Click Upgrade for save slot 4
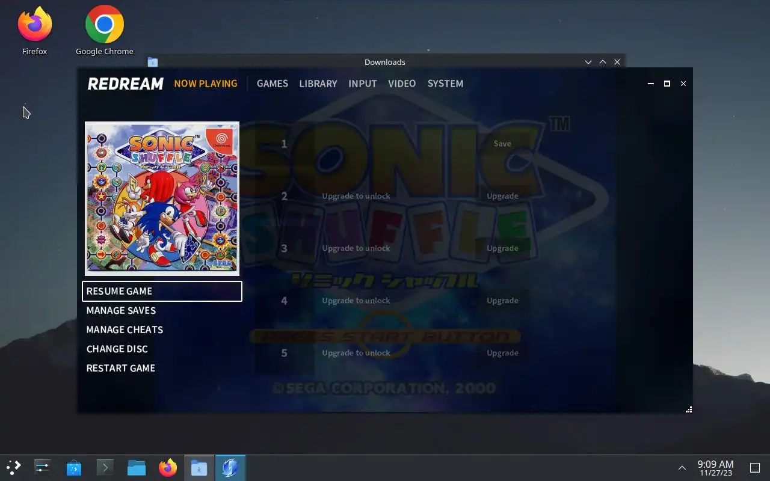 pyautogui.click(x=502, y=301)
